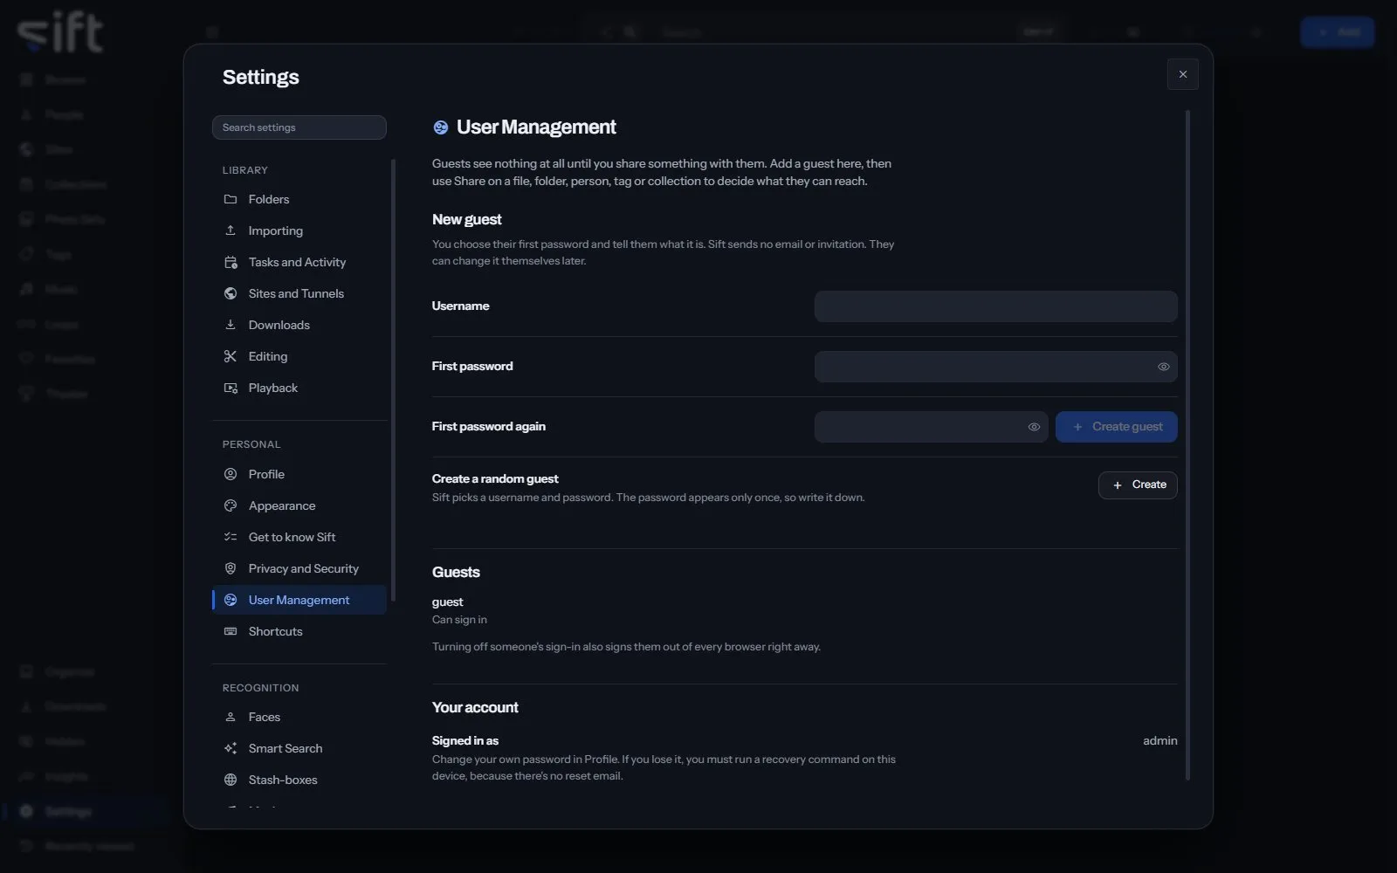
Task: Open Stash-boxes via its globe icon
Action: click(x=231, y=780)
